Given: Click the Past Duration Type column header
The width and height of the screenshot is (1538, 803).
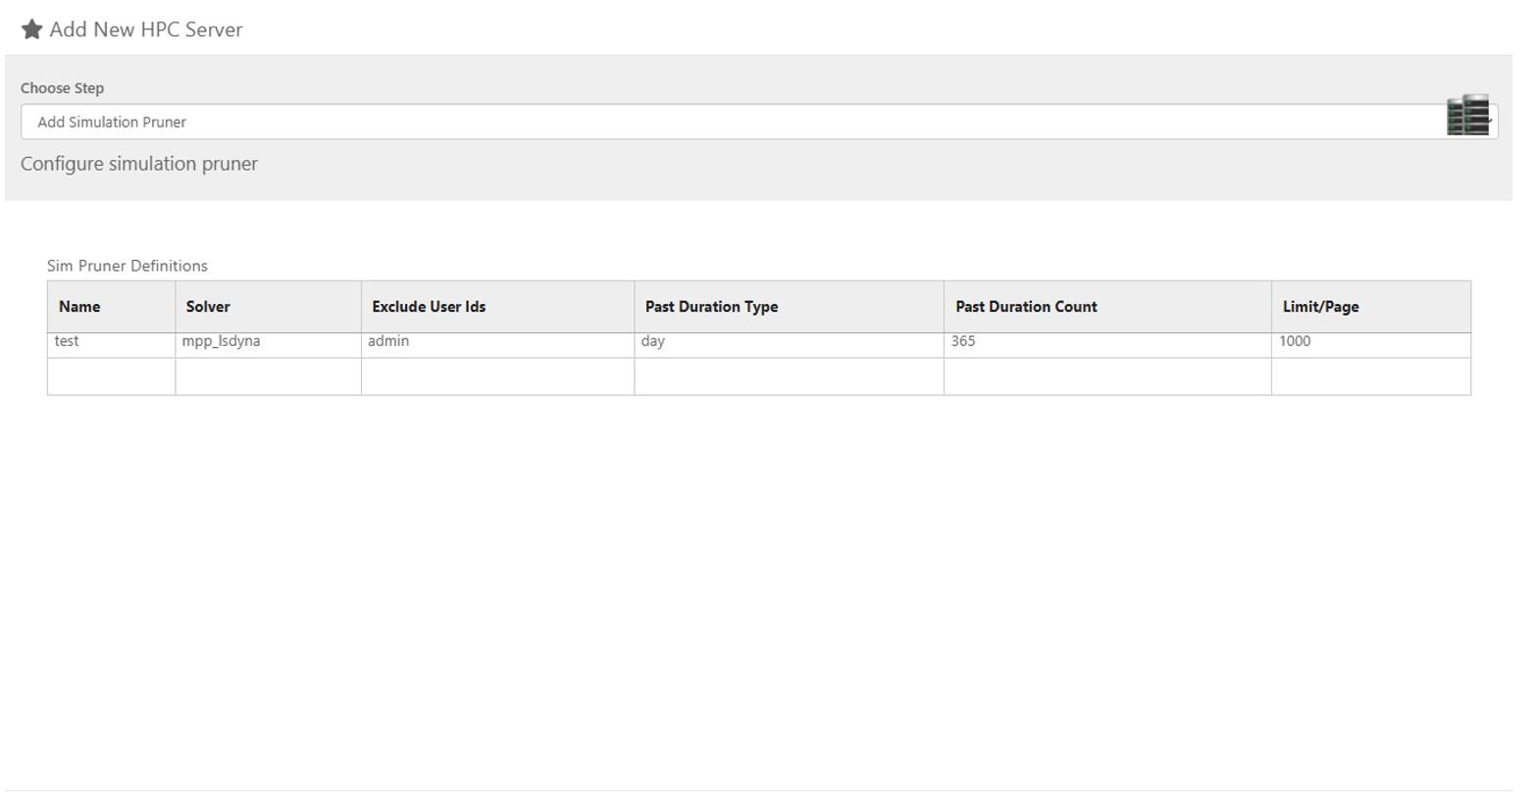Looking at the screenshot, I should pos(711,307).
